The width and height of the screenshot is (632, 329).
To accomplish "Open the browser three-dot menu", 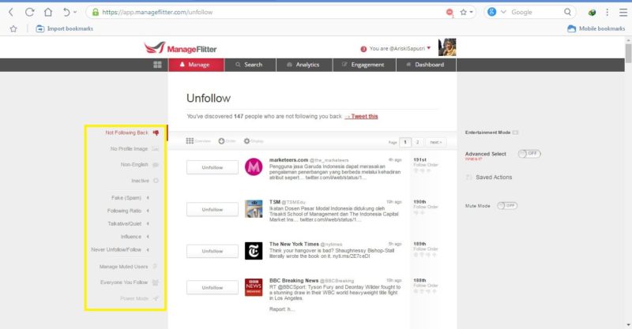I will pyautogui.click(x=607, y=13).
